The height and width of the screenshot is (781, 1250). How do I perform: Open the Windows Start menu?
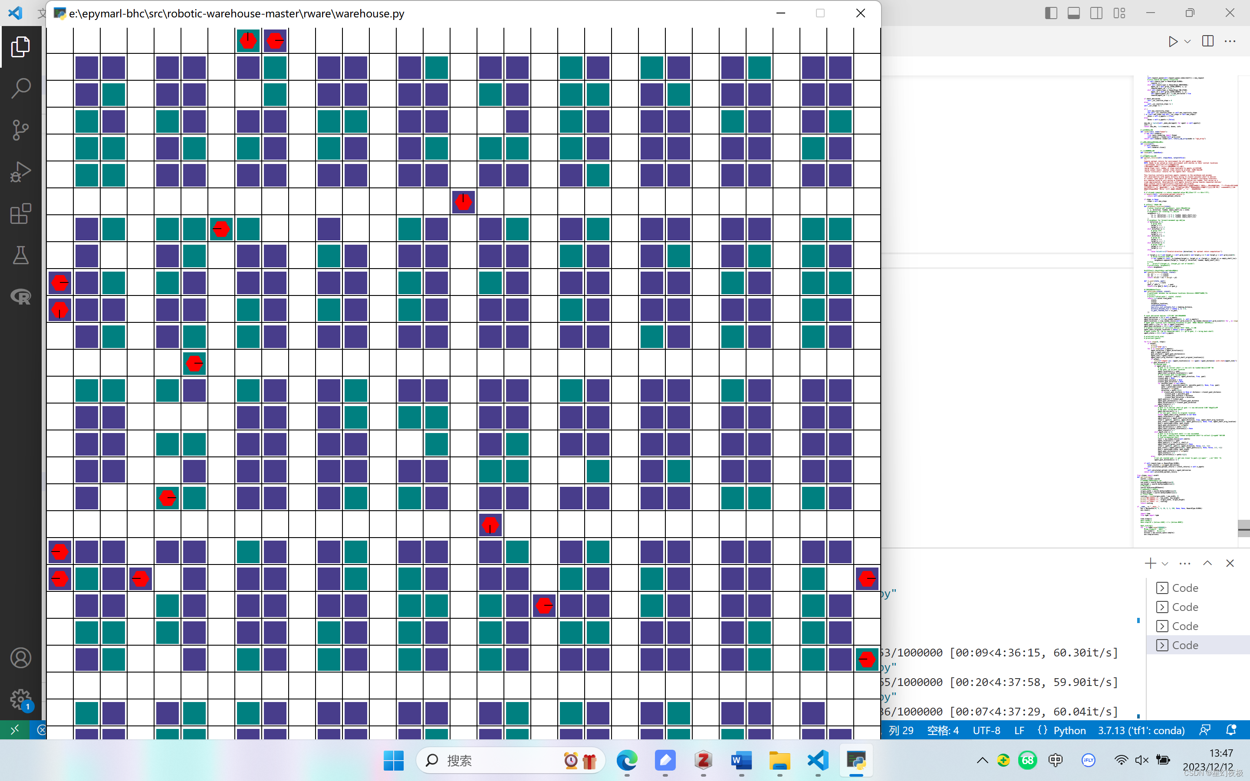coord(394,760)
